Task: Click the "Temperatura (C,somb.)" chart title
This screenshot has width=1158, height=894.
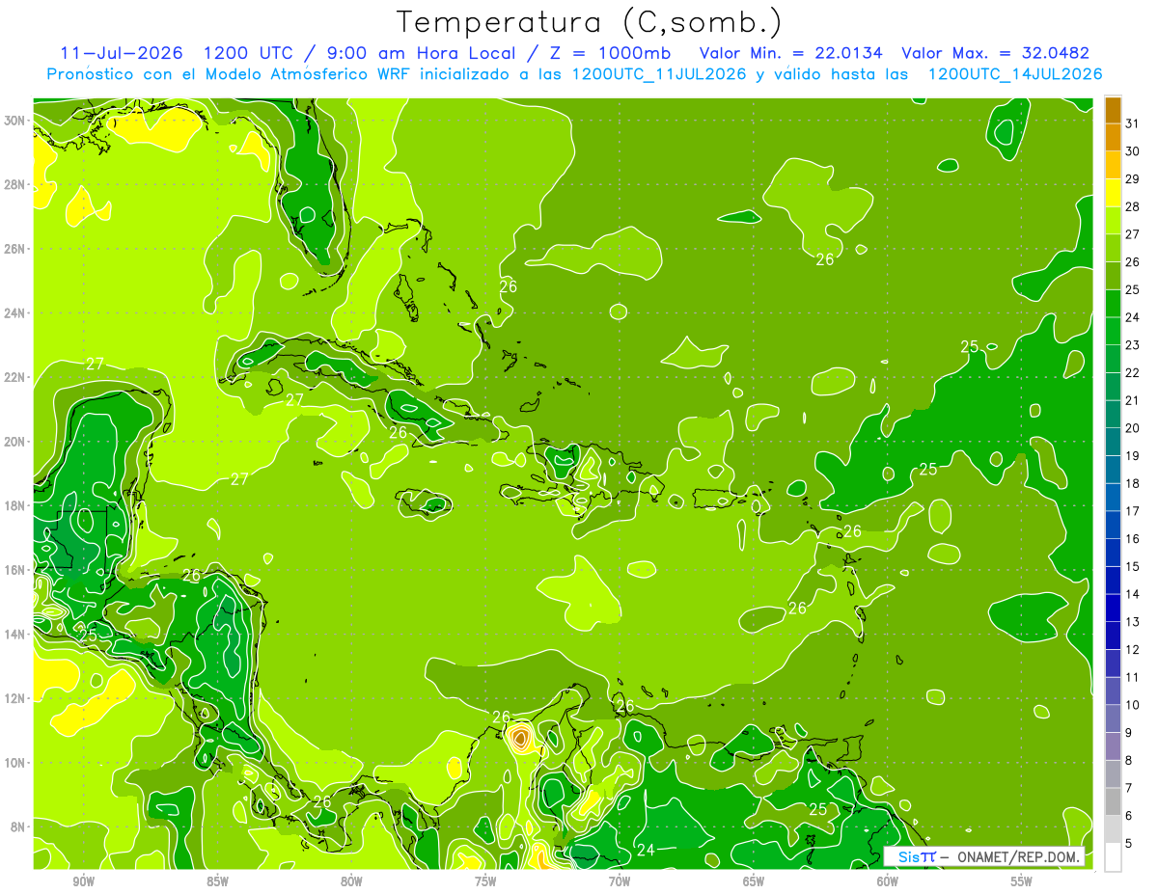Action: 590,22
